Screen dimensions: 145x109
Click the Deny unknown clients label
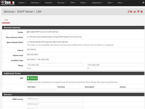tap(14, 37)
